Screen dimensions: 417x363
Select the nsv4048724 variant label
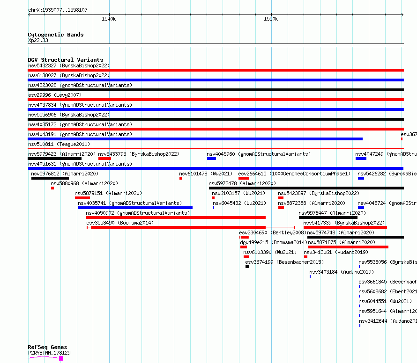387,203
